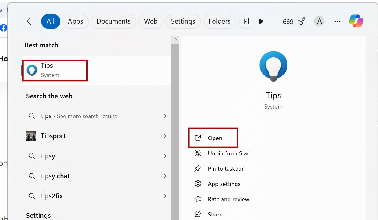The height and width of the screenshot is (220, 378).
Task: Open Microsoft Rewards trophy icon
Action: pos(301,21)
